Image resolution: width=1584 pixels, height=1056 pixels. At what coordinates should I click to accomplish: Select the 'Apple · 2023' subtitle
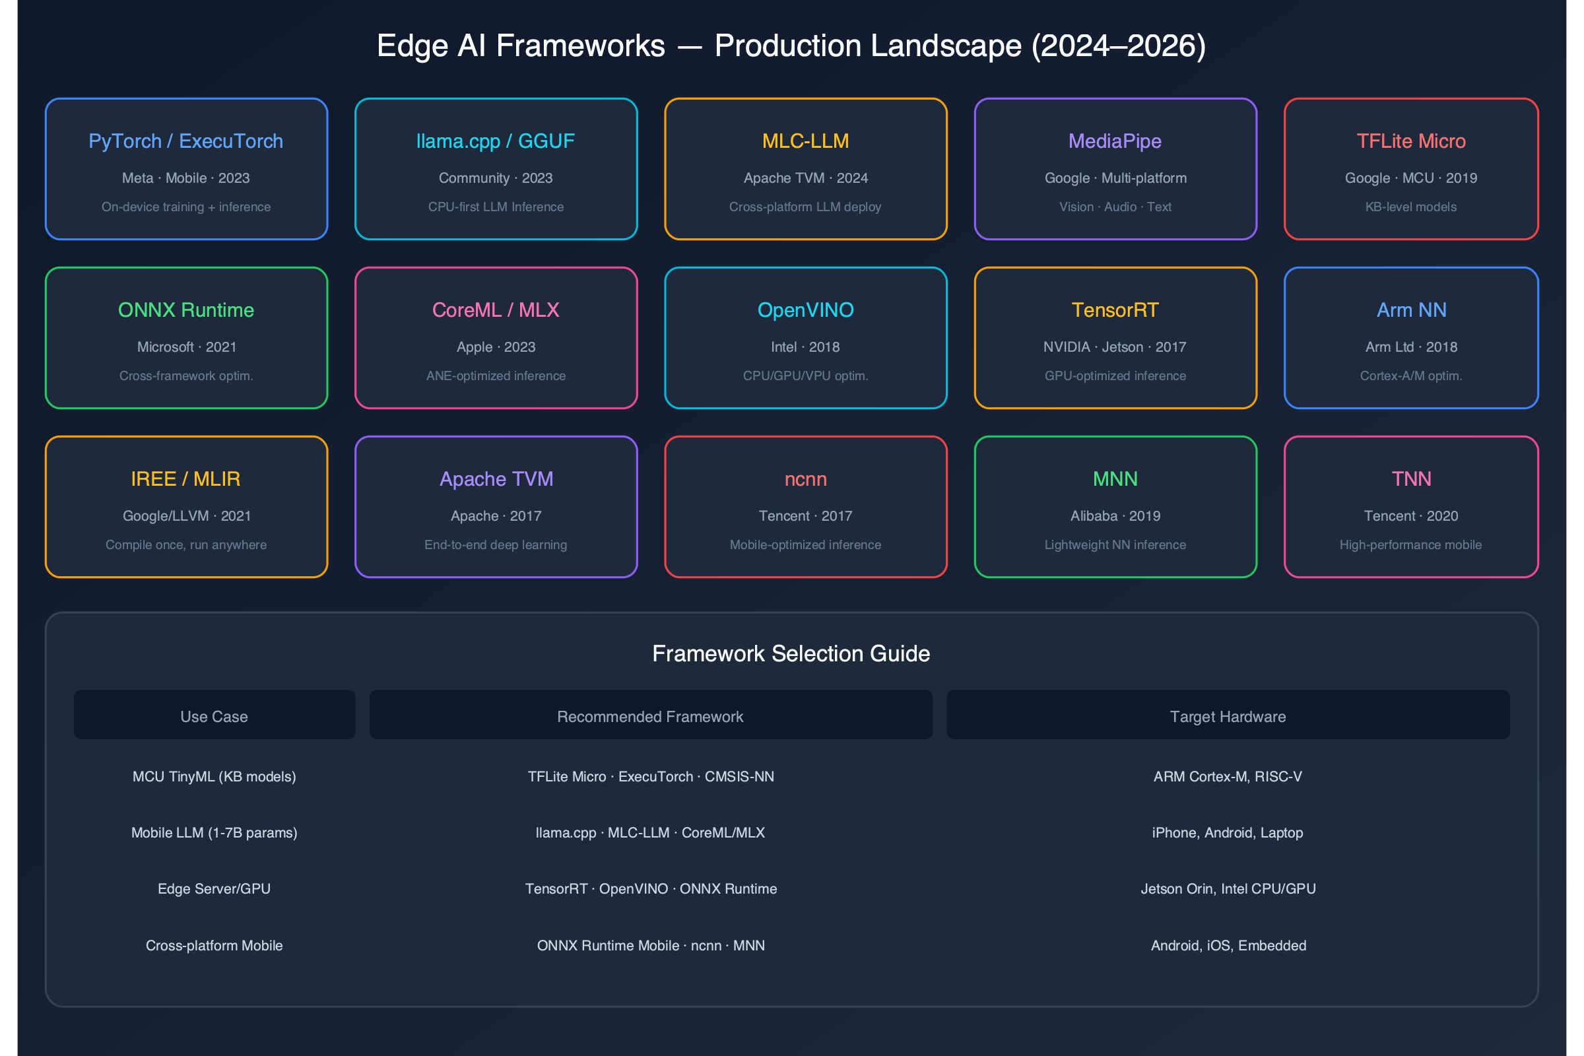point(496,347)
